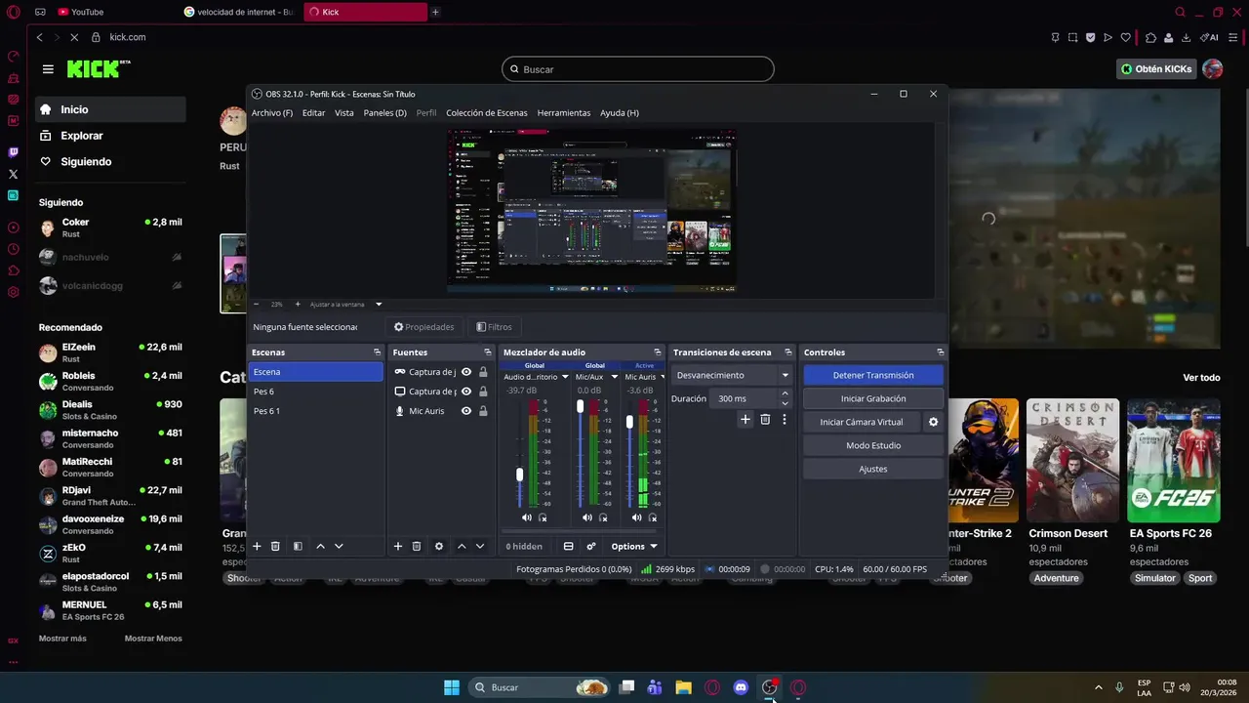Viewport: 1249px width, 703px height.
Task: Zoom in the OBS preview with plus
Action: coord(298,305)
